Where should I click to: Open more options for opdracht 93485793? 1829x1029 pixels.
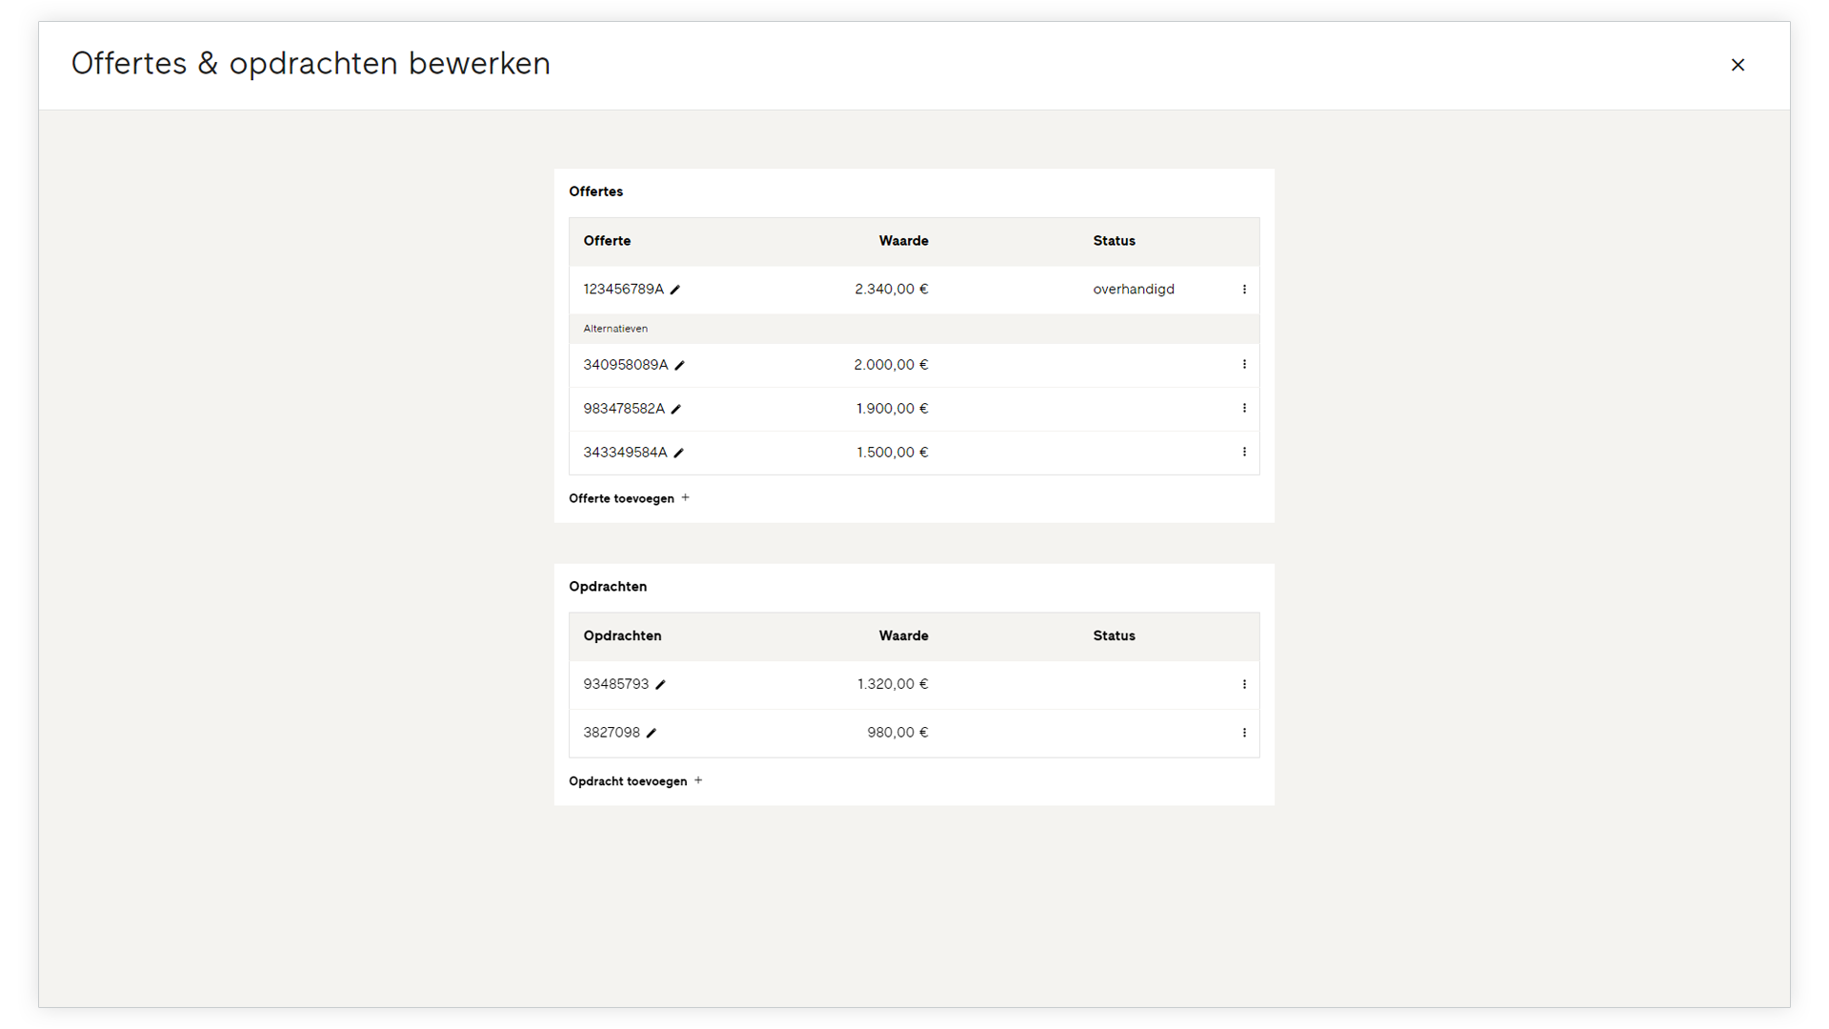pyautogui.click(x=1244, y=685)
